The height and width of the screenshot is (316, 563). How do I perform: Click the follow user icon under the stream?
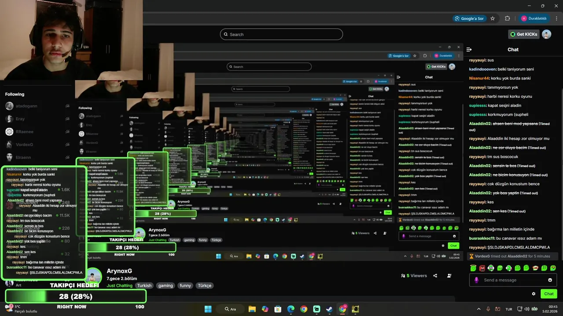[x=449, y=276]
